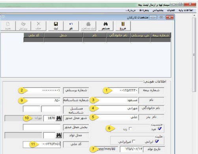Click the شماره پرسنلی input field

click(x=42, y=91)
